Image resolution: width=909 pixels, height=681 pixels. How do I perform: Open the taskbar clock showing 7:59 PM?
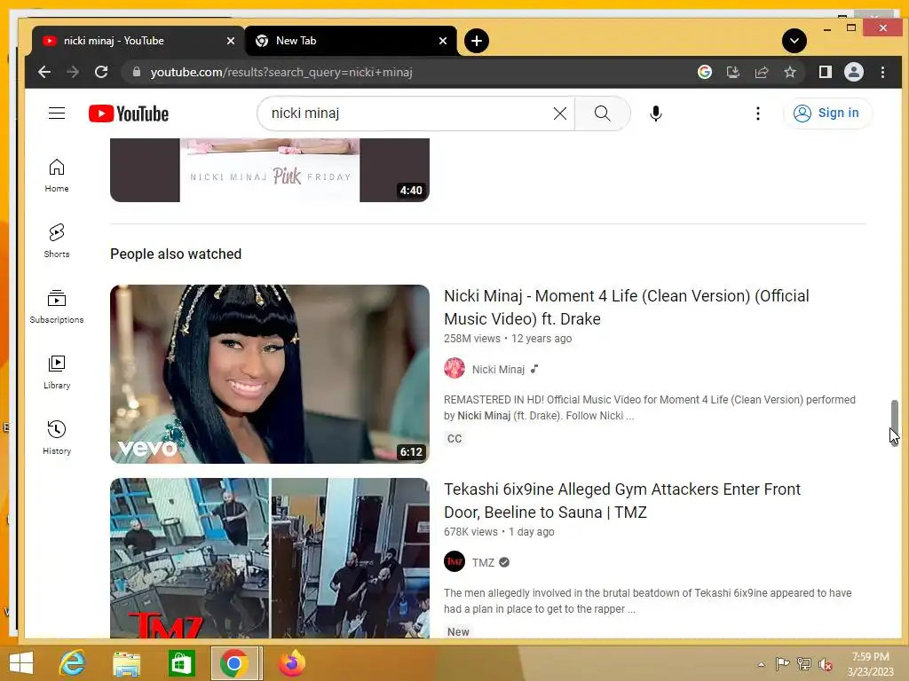[870, 664]
